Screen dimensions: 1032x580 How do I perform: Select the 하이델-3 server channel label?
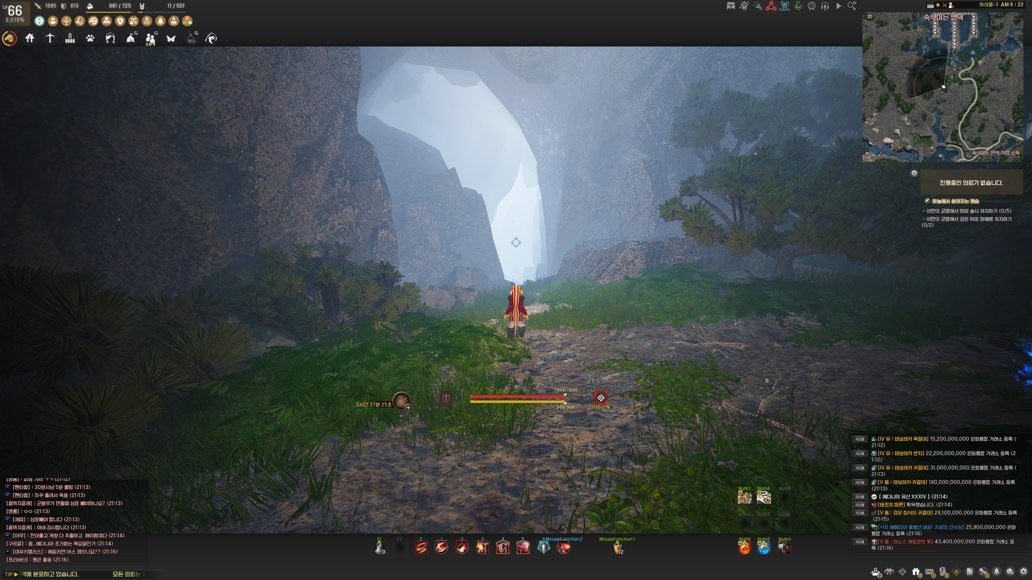(x=989, y=5)
